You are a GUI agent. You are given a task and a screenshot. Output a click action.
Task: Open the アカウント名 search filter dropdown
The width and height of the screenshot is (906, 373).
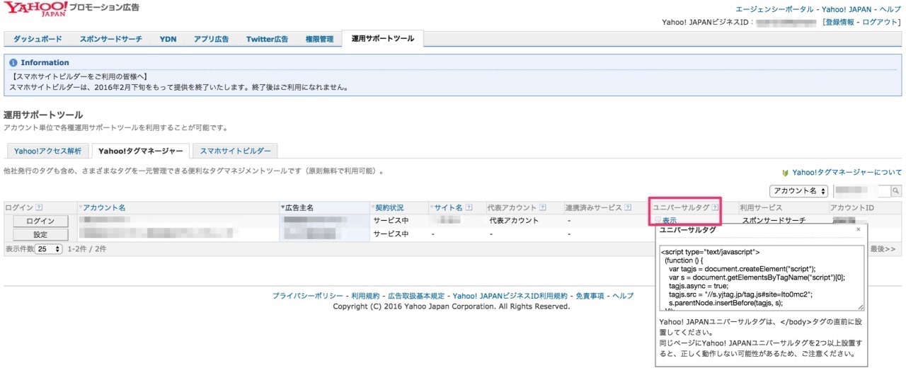click(x=798, y=191)
